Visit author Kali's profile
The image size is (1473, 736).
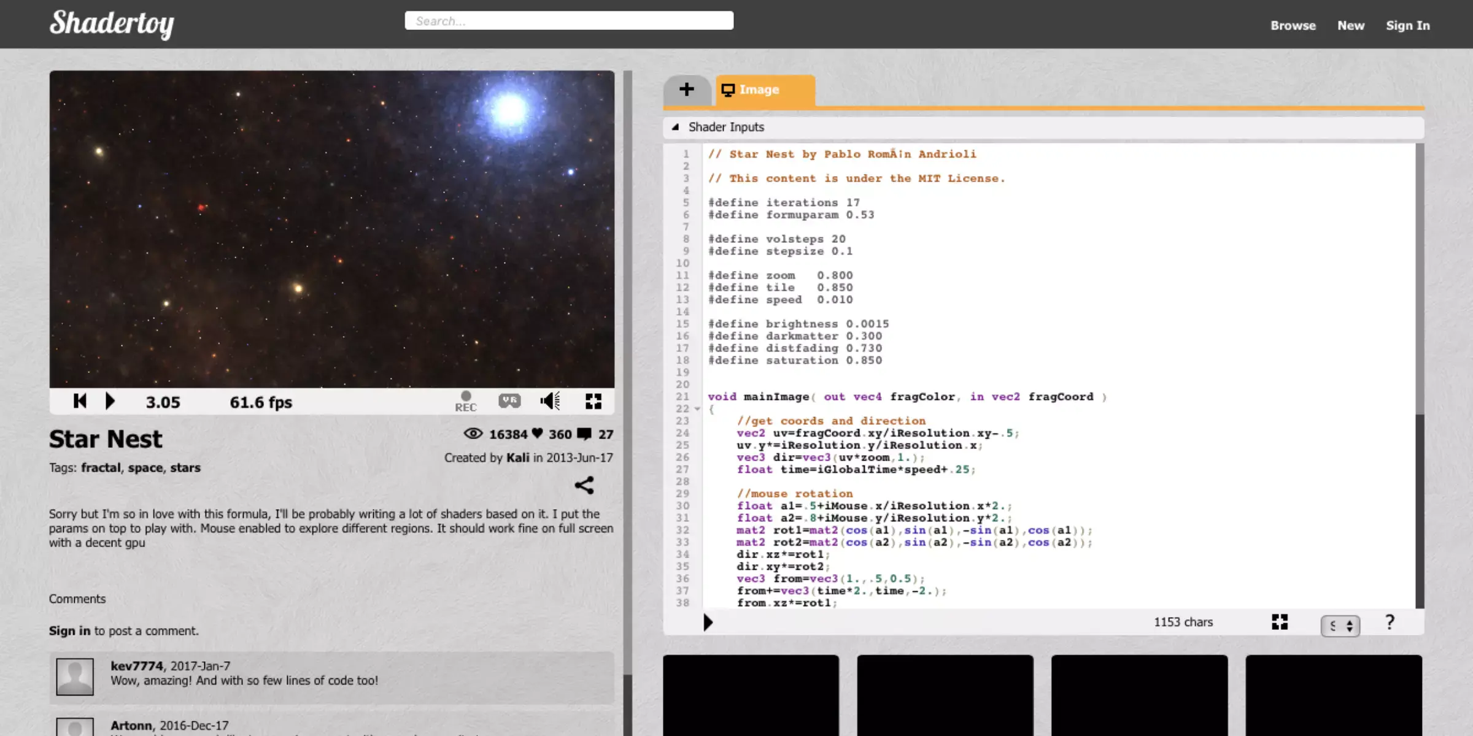pos(517,458)
